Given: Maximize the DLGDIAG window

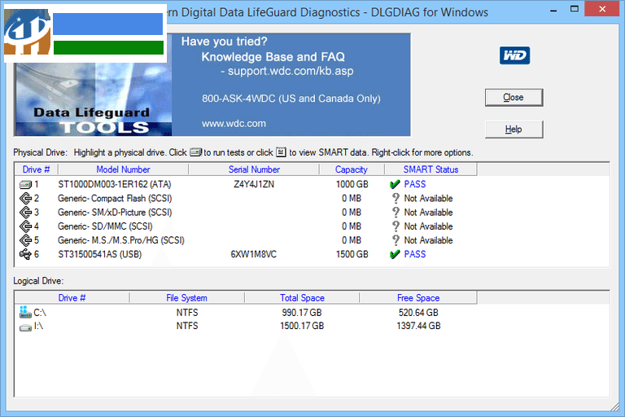Looking at the screenshot, I should coord(574,9).
